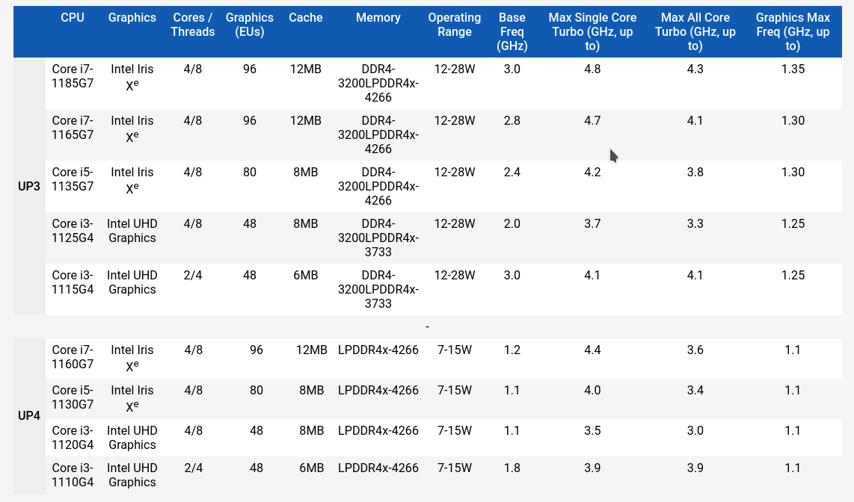Select the Core i5-1130G7 cell
This screenshot has width=854, height=502.
(x=73, y=397)
